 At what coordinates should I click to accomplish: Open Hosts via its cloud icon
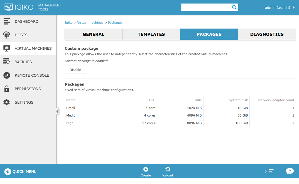pyautogui.click(x=7, y=35)
